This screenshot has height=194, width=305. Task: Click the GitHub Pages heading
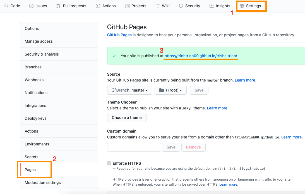tap(127, 27)
